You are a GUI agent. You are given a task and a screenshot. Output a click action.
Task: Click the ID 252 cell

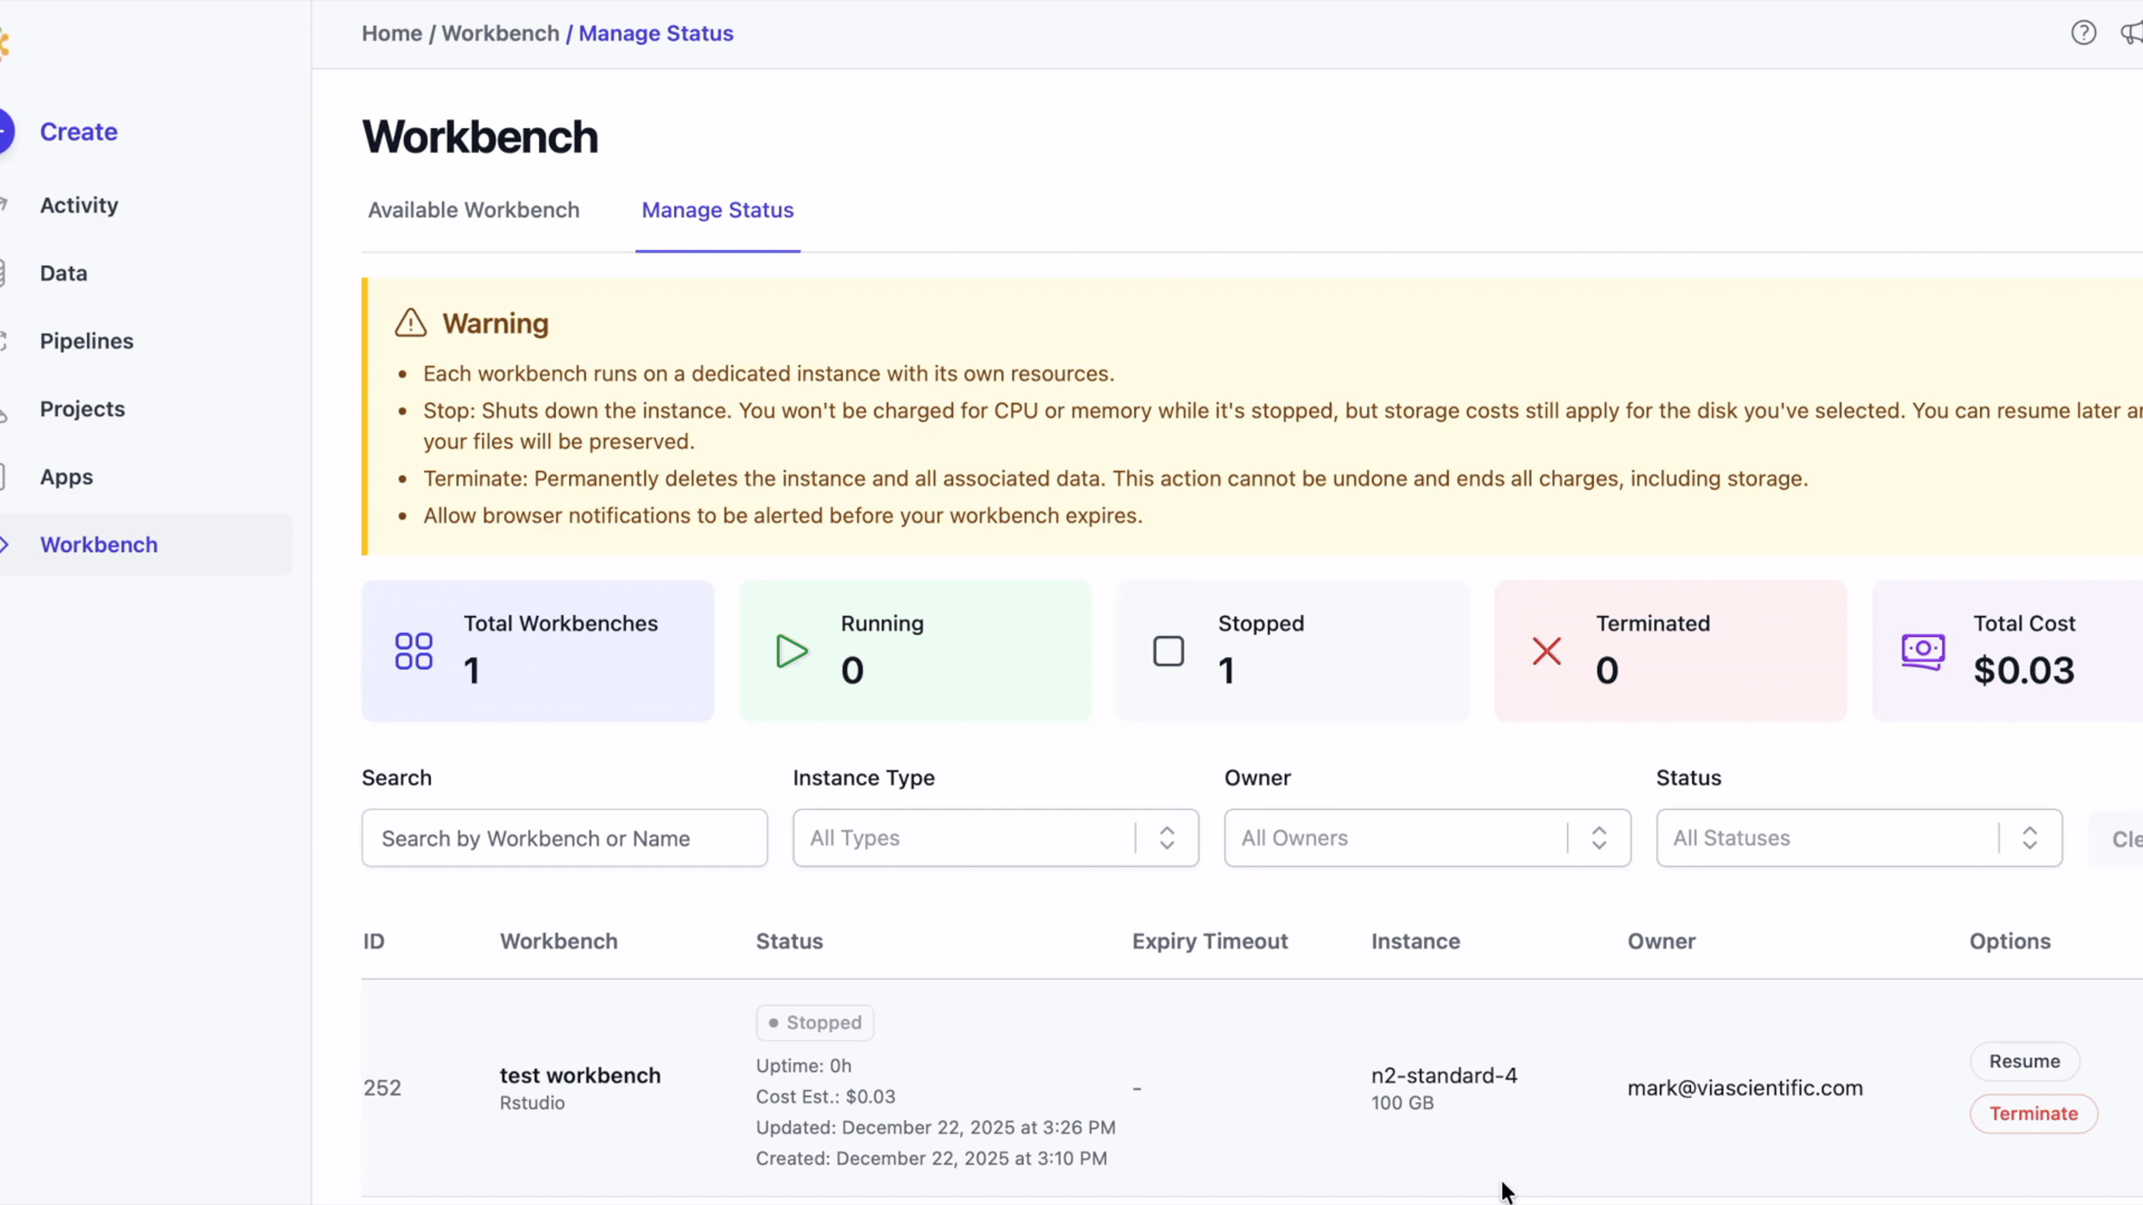click(x=382, y=1088)
